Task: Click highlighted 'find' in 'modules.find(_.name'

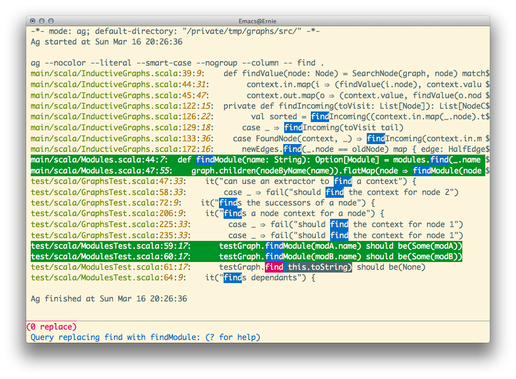Action: [x=439, y=160]
